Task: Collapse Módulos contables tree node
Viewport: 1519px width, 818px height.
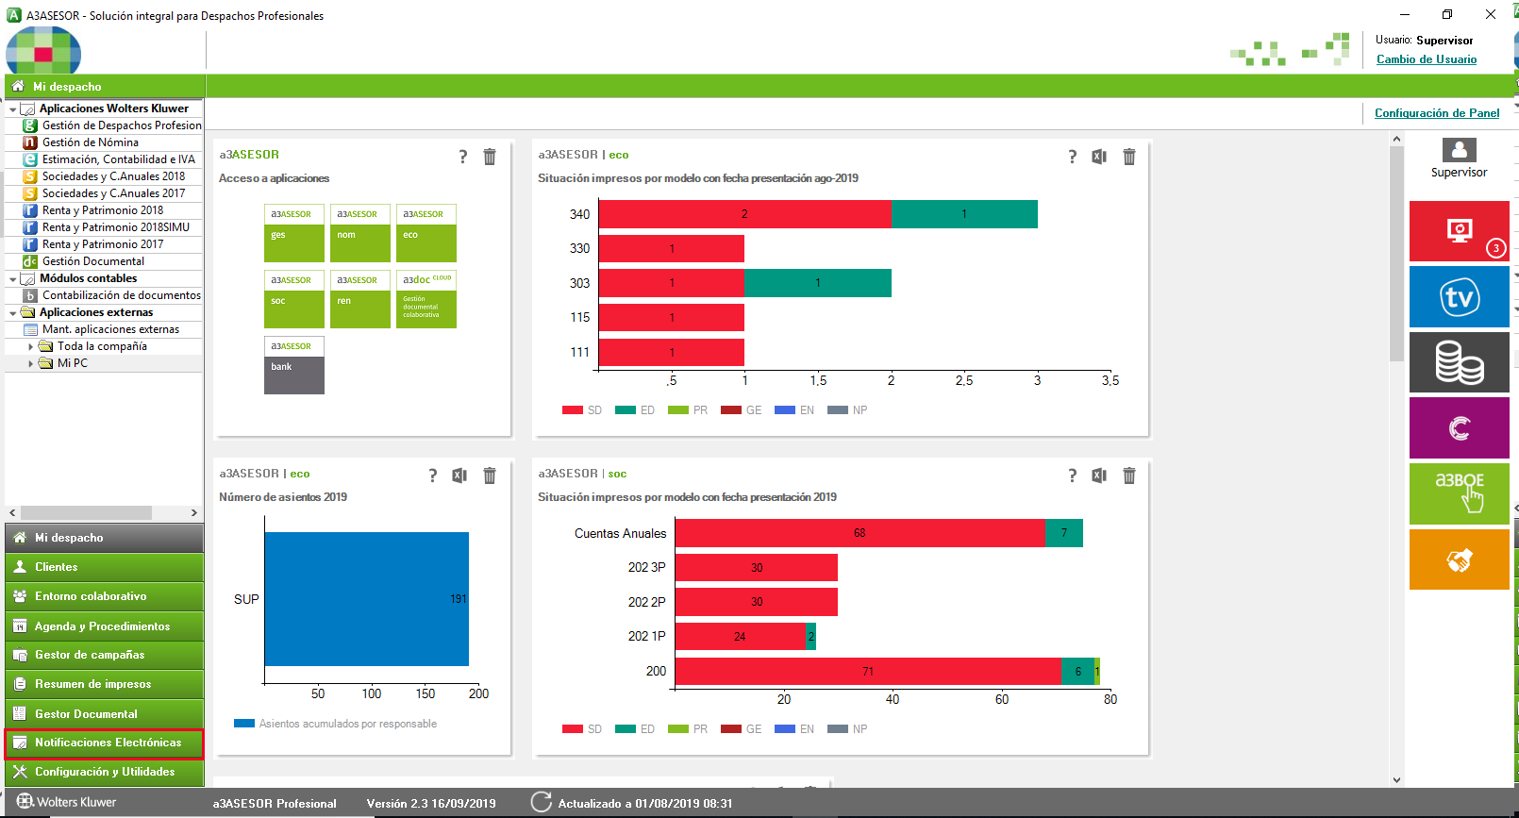Action: tap(12, 279)
